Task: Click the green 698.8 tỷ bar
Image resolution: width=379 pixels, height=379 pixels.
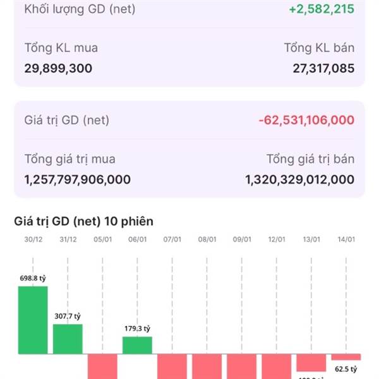Action: click(33, 320)
